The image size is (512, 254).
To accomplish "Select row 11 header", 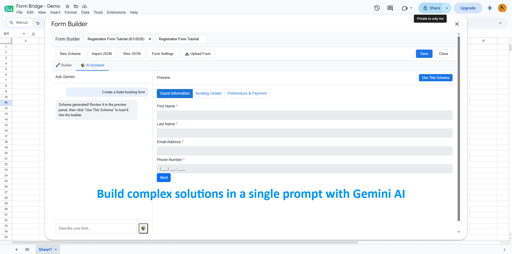I will (6, 103).
